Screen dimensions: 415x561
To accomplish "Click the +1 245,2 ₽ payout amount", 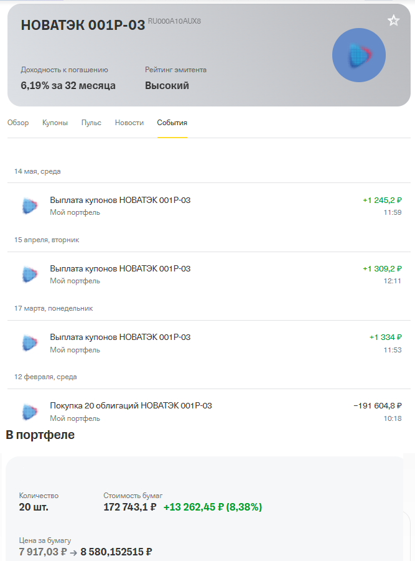I will [x=382, y=200].
